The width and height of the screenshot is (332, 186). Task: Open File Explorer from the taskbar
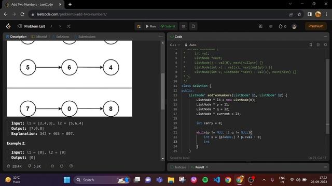click(171, 180)
